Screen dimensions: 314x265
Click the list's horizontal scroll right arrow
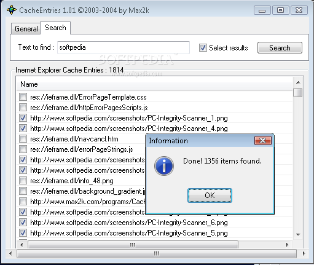287,245
